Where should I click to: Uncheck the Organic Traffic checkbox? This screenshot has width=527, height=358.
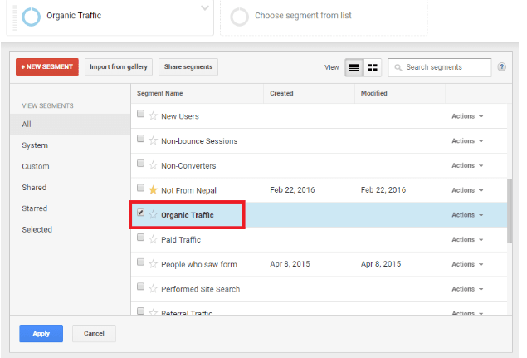(140, 213)
